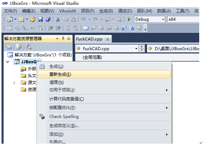Viewport: 203px width, 144px height.
Task: Start debugging with the green play icon
Action: [129, 19]
